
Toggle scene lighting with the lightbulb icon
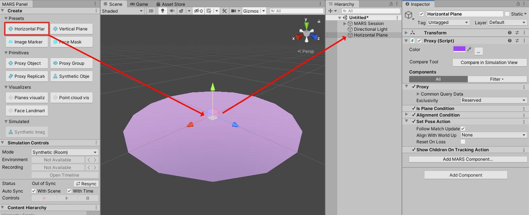point(162,11)
